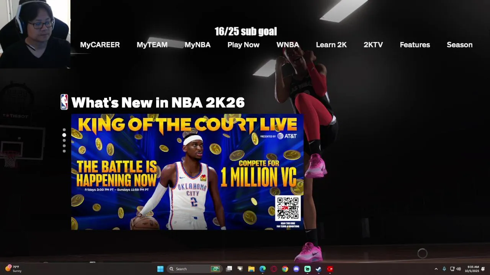Open the notification bell in the taskbar
The image size is (490, 275).
point(483,269)
